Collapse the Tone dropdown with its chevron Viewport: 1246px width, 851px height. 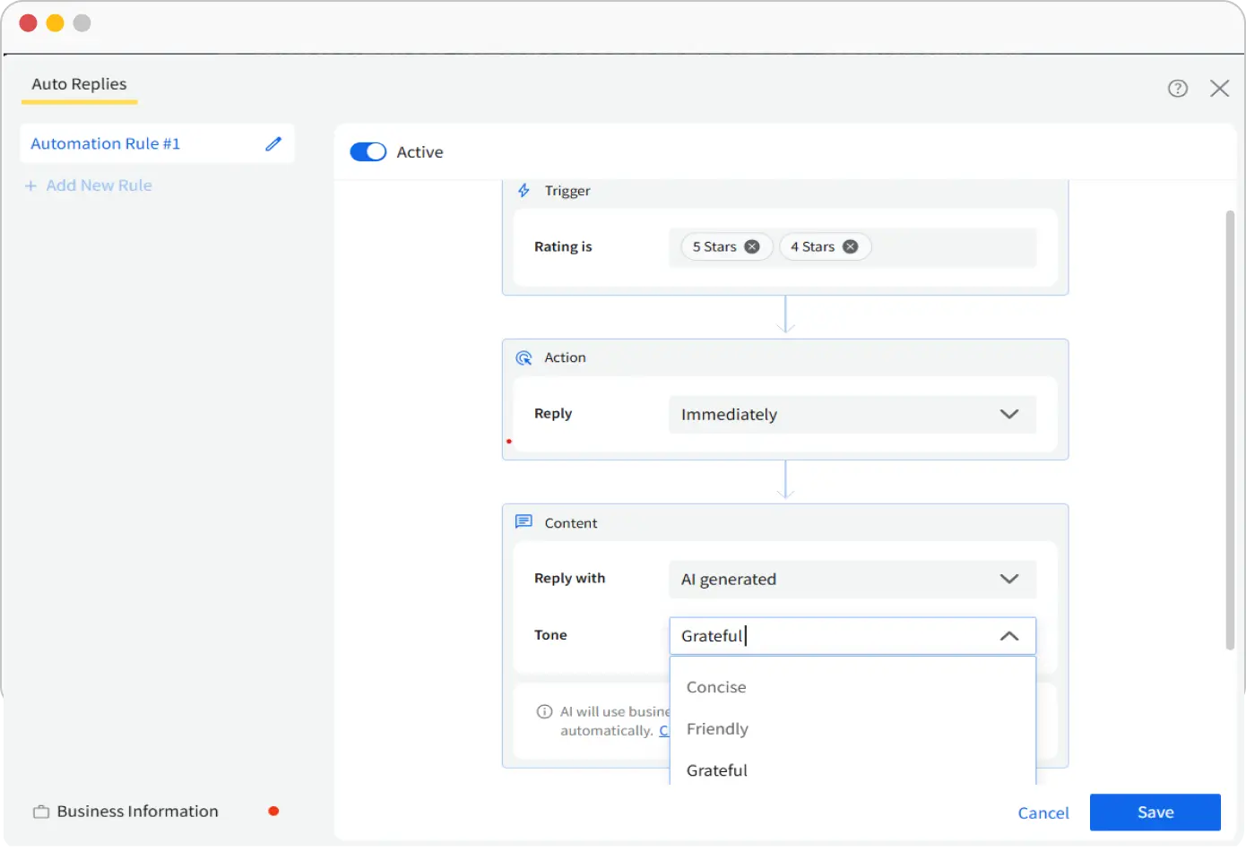tap(1009, 636)
